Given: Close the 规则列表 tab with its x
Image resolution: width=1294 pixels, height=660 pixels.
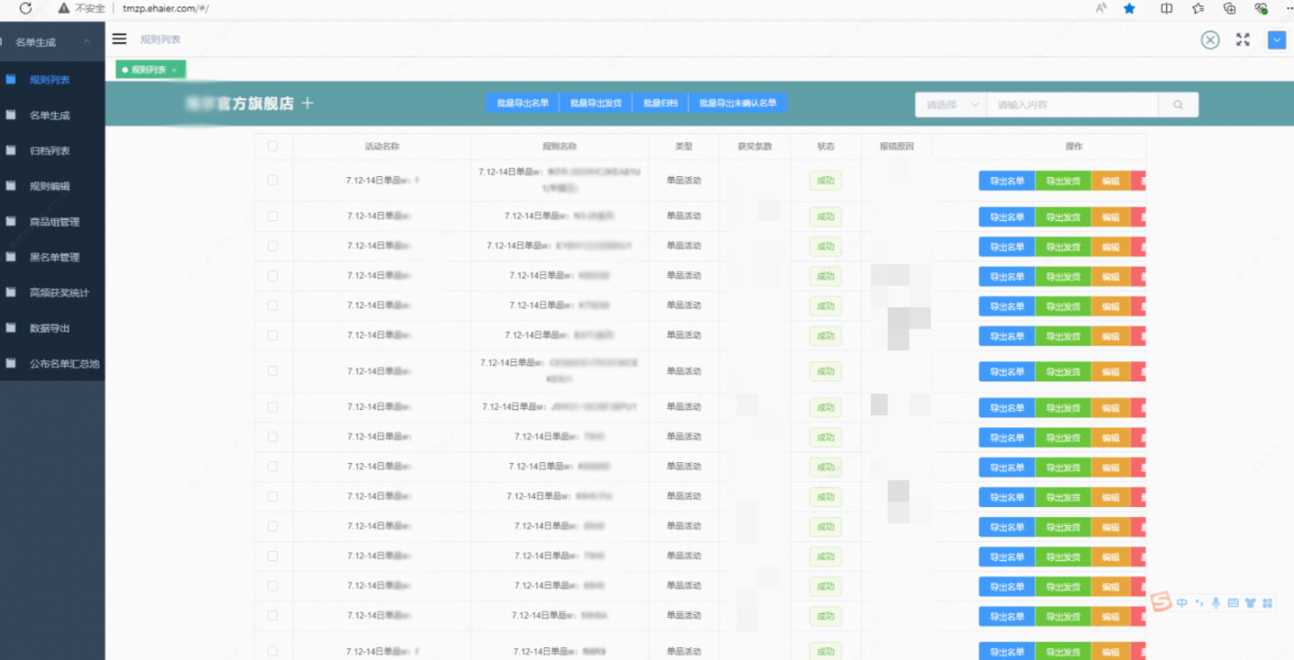Looking at the screenshot, I should tap(174, 70).
